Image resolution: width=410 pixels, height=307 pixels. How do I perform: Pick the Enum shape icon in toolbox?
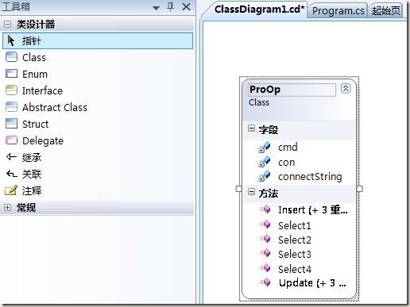click(x=11, y=74)
